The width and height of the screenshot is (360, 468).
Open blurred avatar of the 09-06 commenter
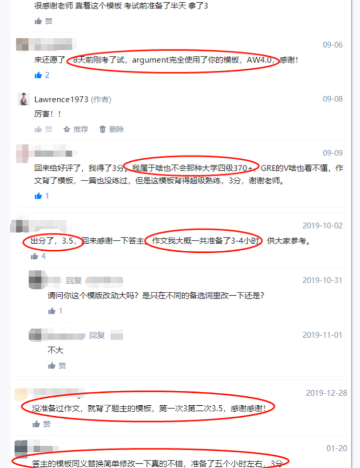click(22, 44)
